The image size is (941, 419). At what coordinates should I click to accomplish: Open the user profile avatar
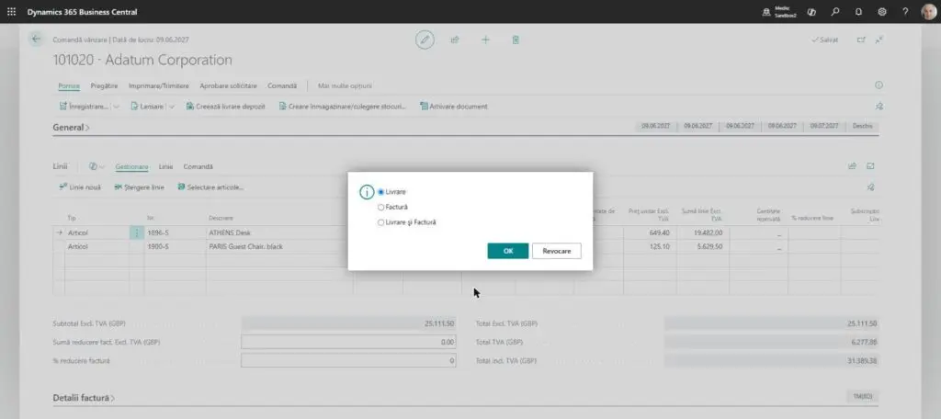[x=928, y=11]
